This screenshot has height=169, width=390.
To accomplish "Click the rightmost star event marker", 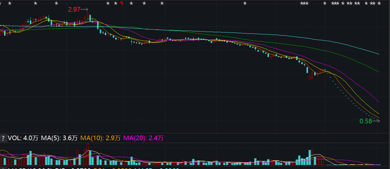I will click(380, 4).
